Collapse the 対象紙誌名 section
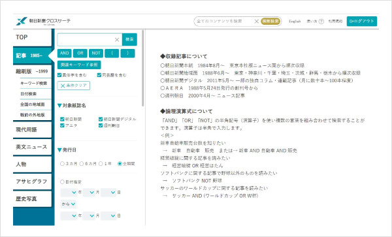Screen dimensions: 392x237 59,106
